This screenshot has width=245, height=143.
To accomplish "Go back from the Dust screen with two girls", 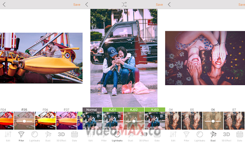I will coord(169,4).
